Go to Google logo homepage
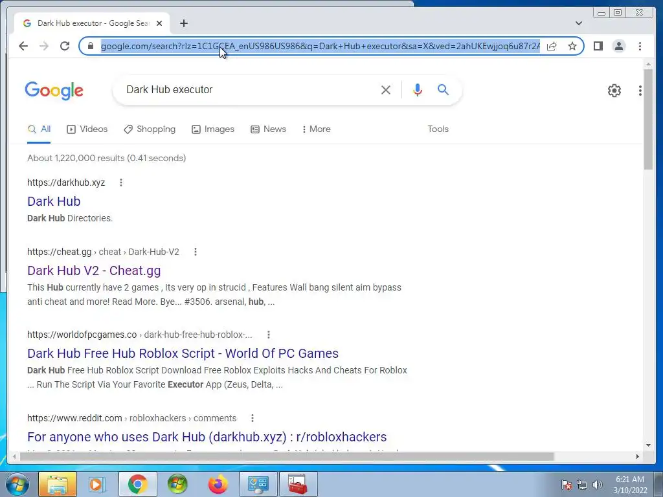The image size is (663, 497). click(x=54, y=91)
